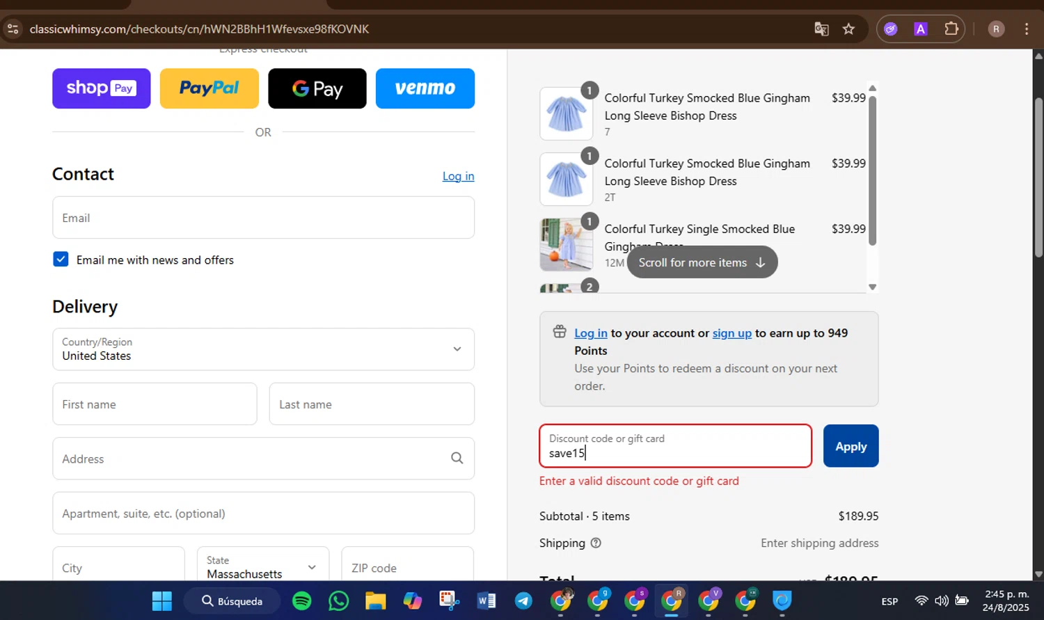Focus the Email input field

click(x=263, y=218)
